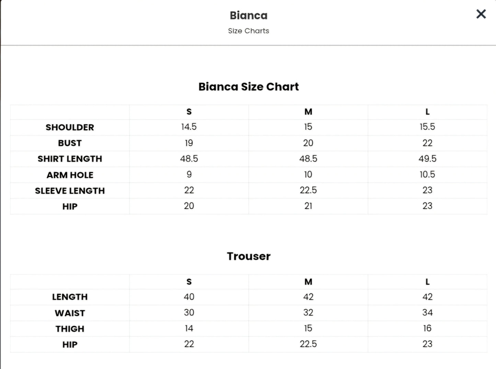Select the SLEEVE LENGTH row label
Screen dimensions: 496x369
tap(70, 191)
